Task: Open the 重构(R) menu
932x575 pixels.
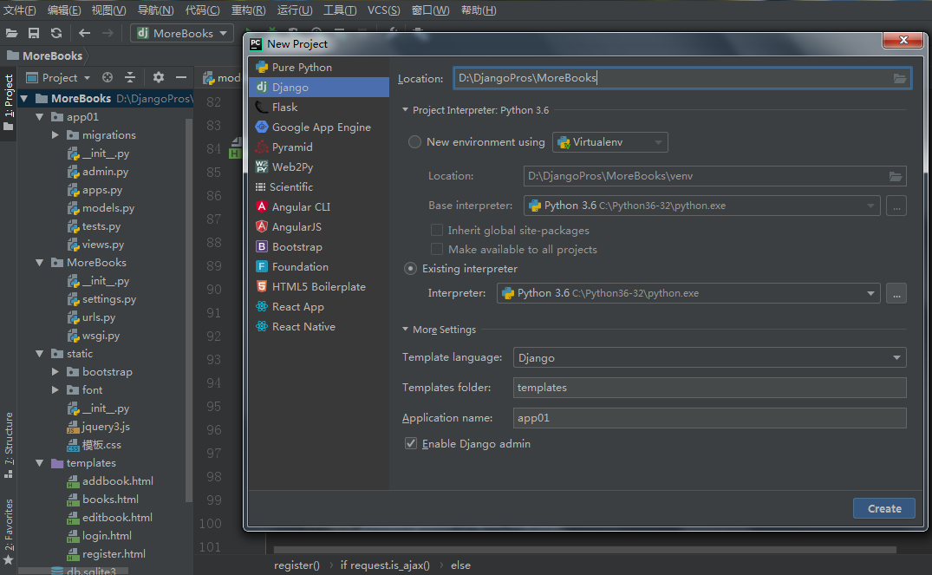Action: tap(249, 10)
